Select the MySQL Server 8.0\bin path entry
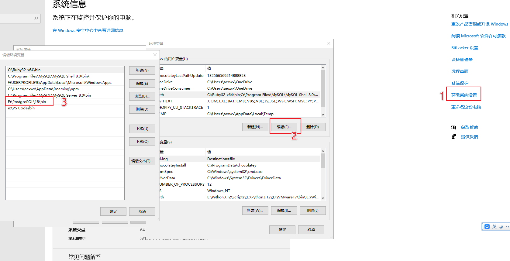 (x=65, y=95)
